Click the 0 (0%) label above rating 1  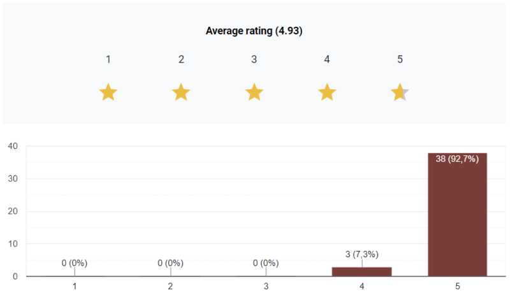click(x=75, y=263)
